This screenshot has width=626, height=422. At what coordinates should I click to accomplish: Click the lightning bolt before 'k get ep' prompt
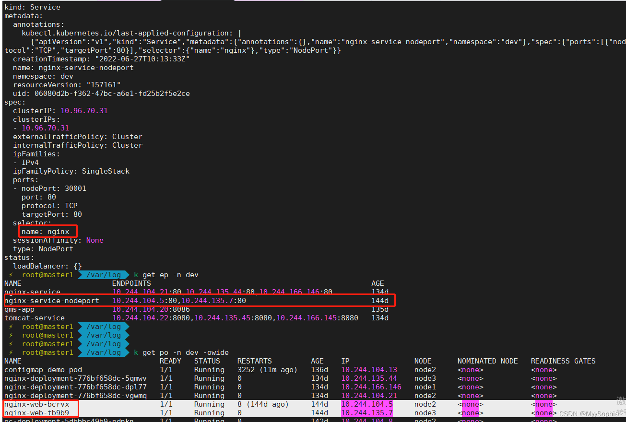point(11,275)
